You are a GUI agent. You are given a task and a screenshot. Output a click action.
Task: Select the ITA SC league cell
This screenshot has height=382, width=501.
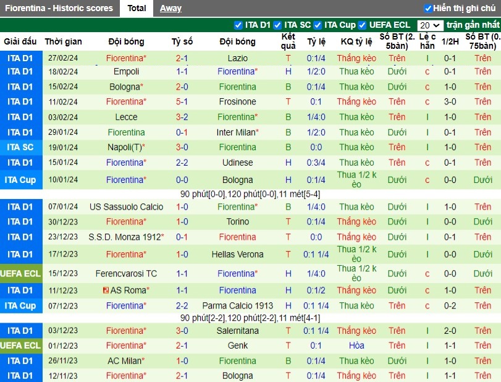pyautogui.click(x=21, y=147)
